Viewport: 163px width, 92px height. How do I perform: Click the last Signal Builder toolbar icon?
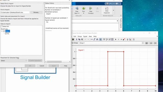(x=133, y=39)
